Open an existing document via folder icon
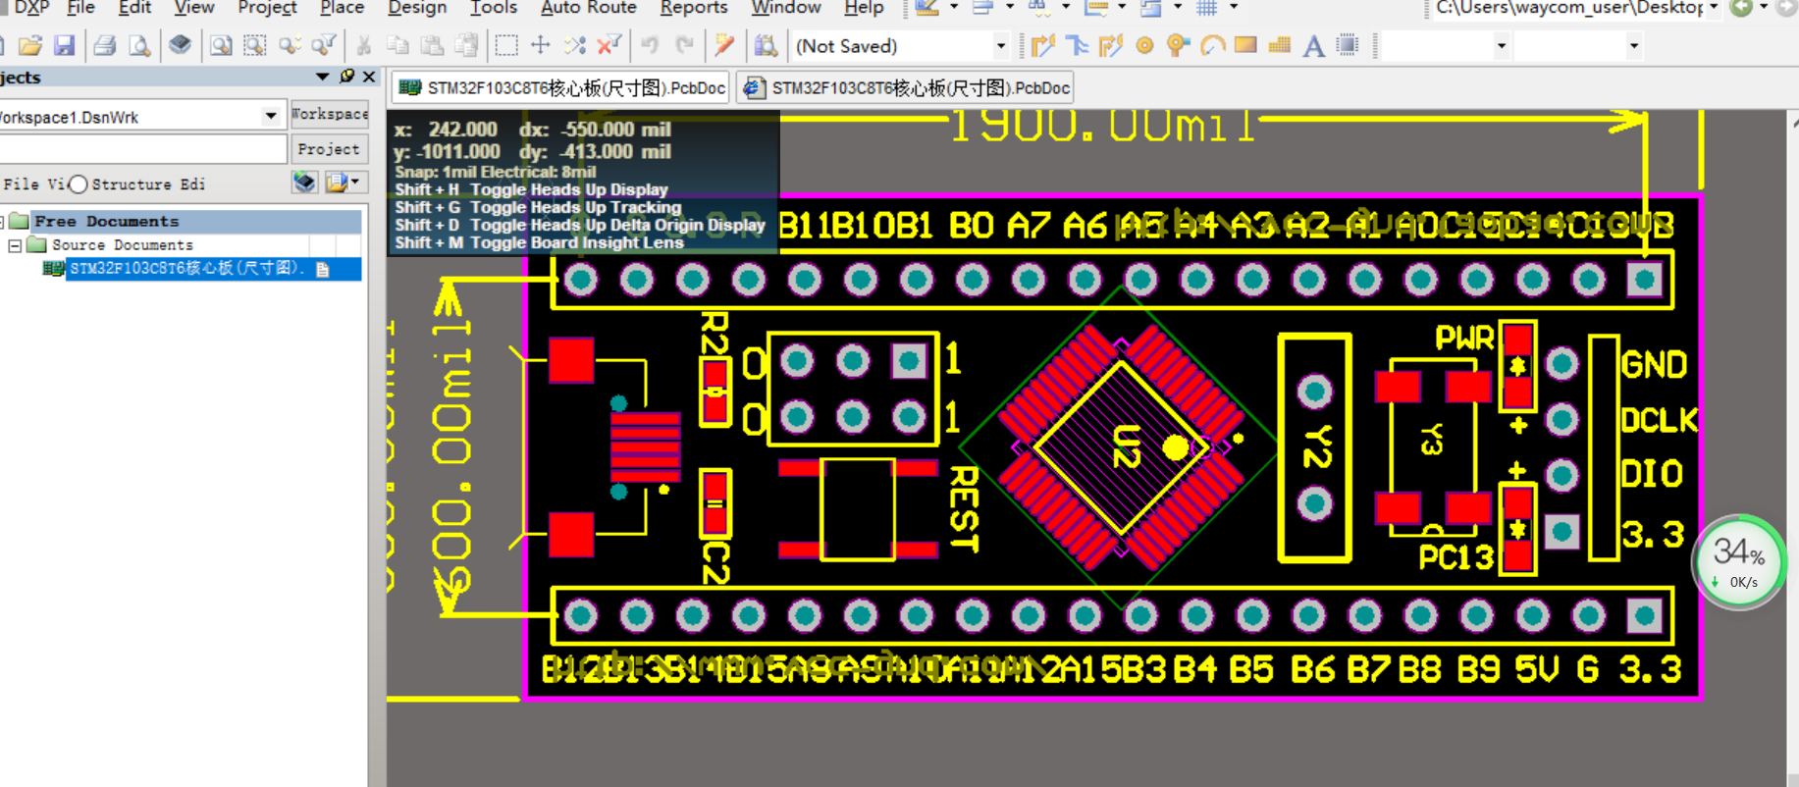Image resolution: width=1799 pixels, height=787 pixels. pos(30,46)
